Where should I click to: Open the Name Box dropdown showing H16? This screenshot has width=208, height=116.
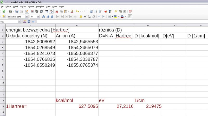point(19,22)
